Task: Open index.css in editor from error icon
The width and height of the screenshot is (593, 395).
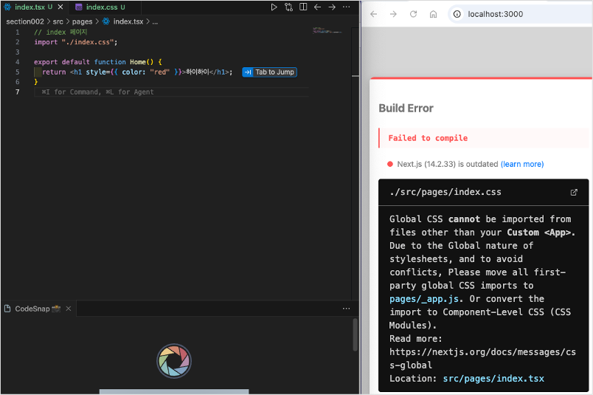Action: click(574, 192)
